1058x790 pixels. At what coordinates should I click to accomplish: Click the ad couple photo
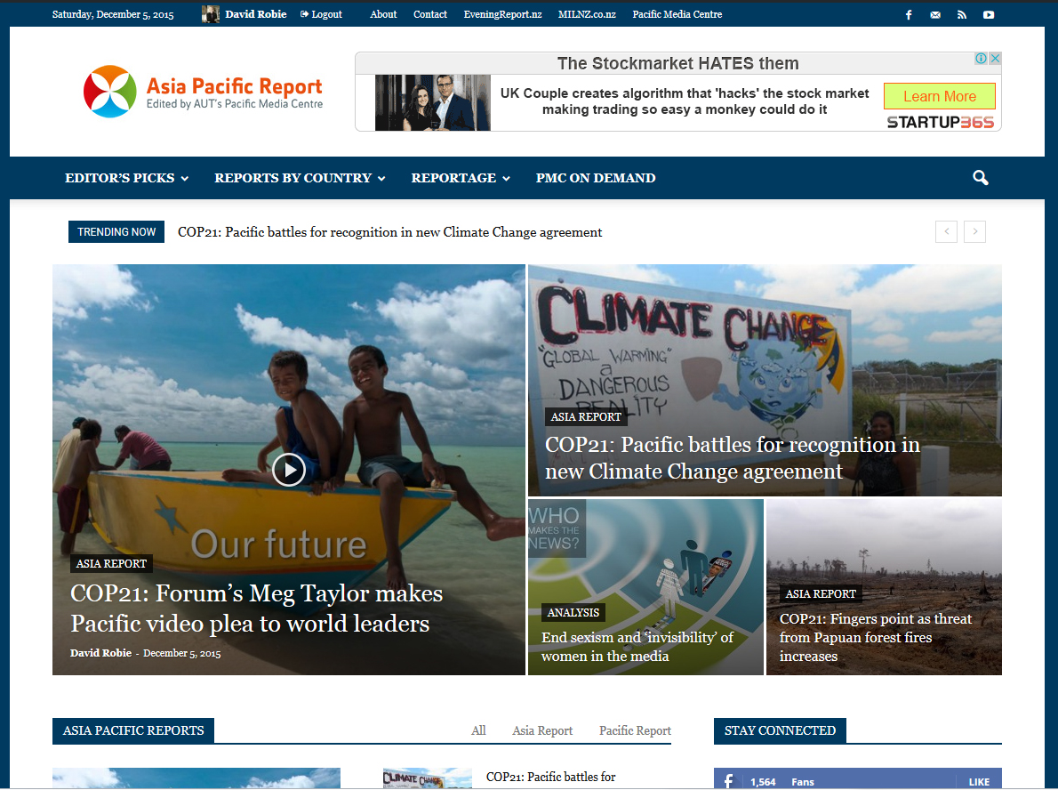point(432,102)
